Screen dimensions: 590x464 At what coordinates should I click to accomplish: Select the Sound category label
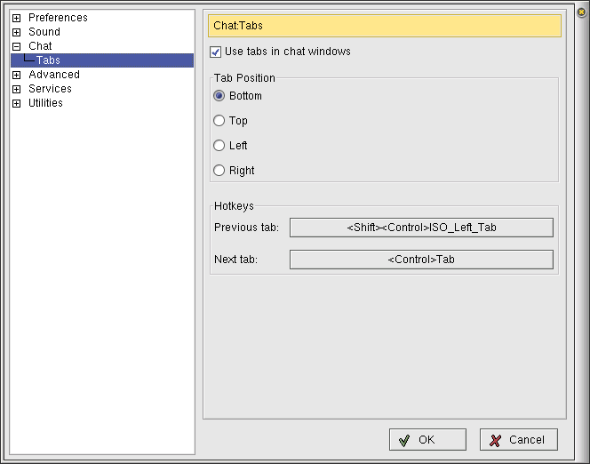44,32
